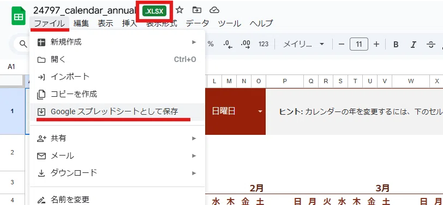Image resolution: width=443 pixels, height=205 pixels.
Task: Click the download icon beside ダウンロード
Action: click(41, 173)
